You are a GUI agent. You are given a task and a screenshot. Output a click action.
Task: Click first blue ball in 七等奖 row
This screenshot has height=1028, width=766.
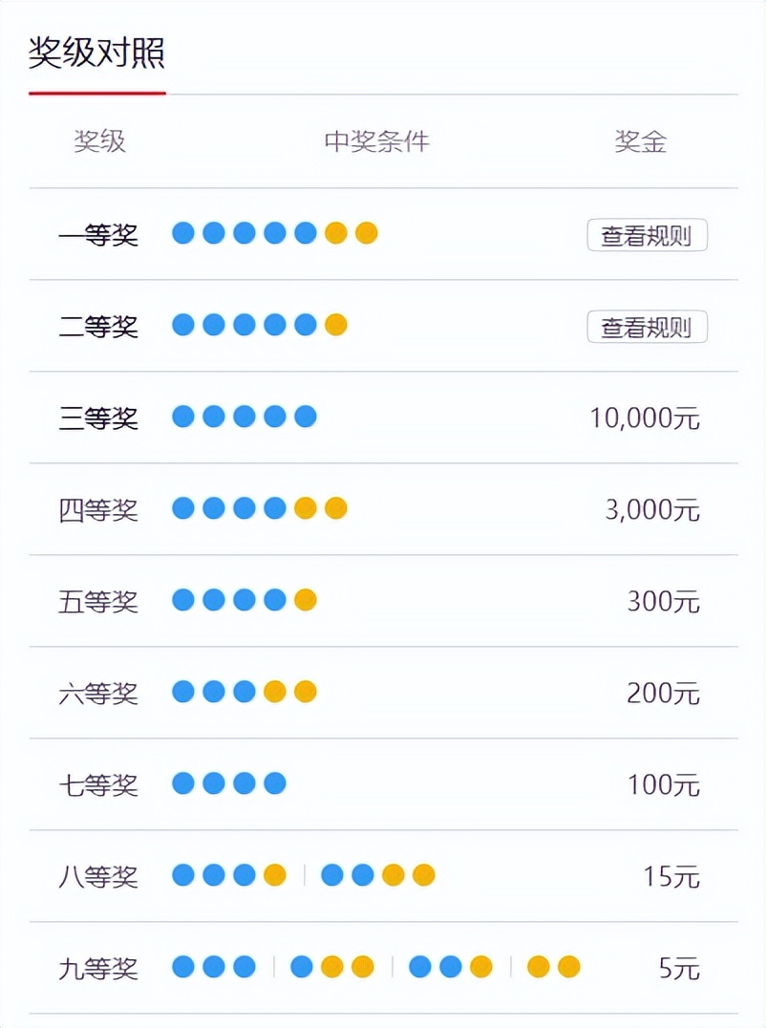pyautogui.click(x=183, y=783)
